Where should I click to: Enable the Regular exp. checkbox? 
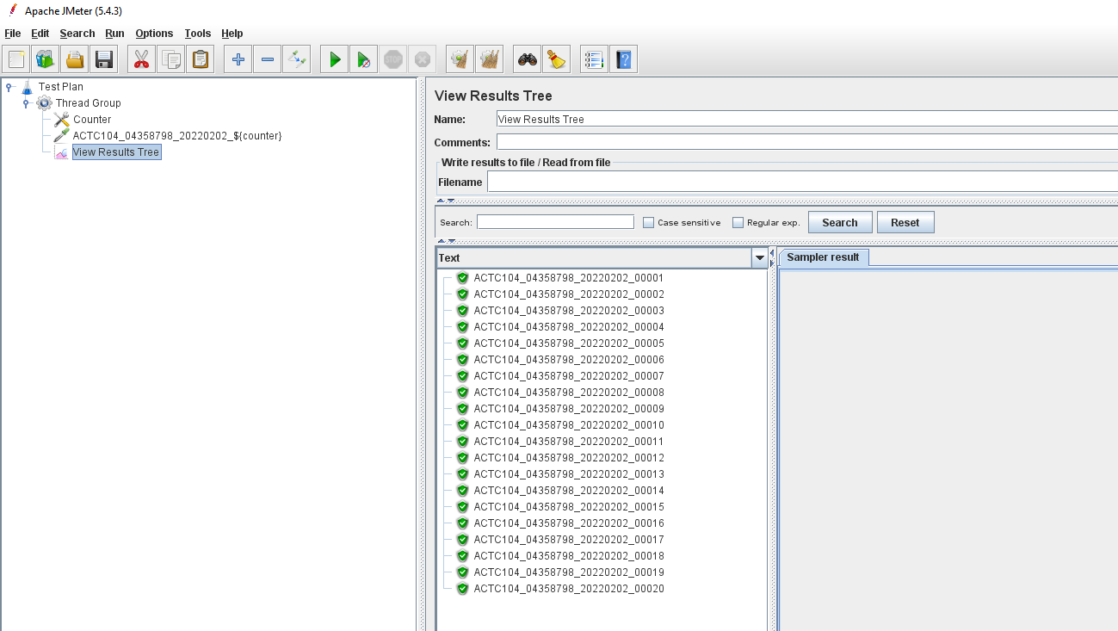[738, 222]
